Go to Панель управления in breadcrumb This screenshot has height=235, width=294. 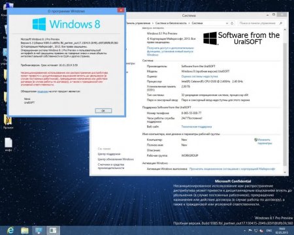pyautogui.click(x=139, y=23)
